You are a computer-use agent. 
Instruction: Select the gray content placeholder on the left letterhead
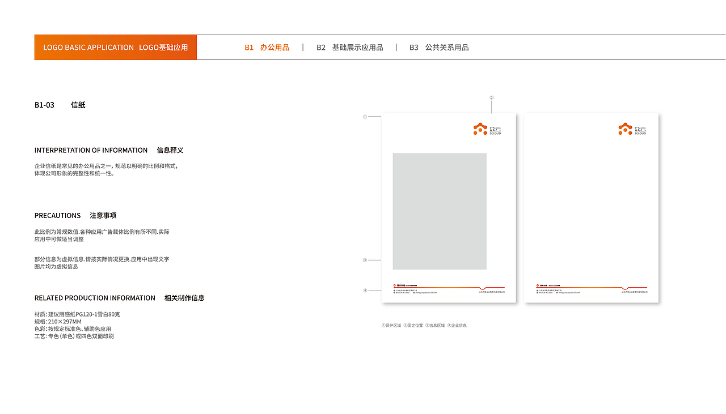point(440,211)
